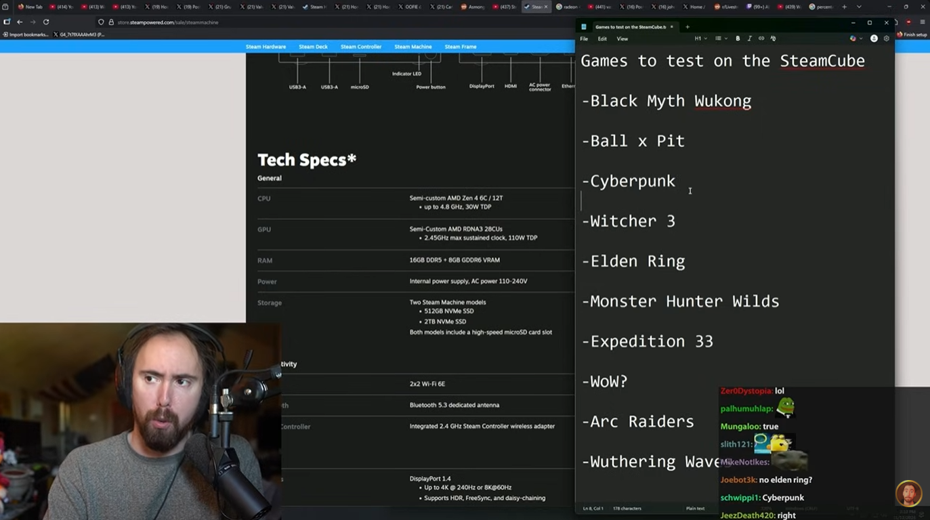The width and height of the screenshot is (930, 520).
Task: Open the browser hamburger menu
Action: click(923, 22)
